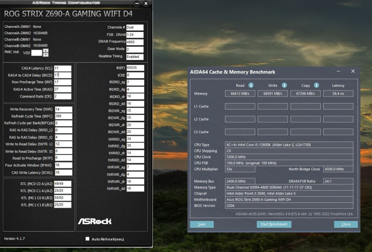Click the Four Activate Window (tFAW) field
The height and width of the screenshot is (252, 372).
64,165
